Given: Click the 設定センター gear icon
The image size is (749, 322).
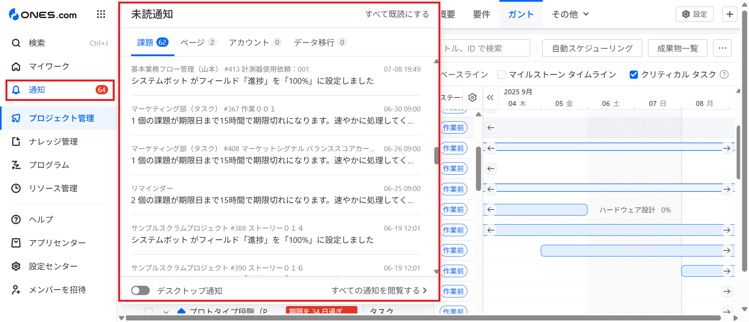Looking at the screenshot, I should pos(16,266).
